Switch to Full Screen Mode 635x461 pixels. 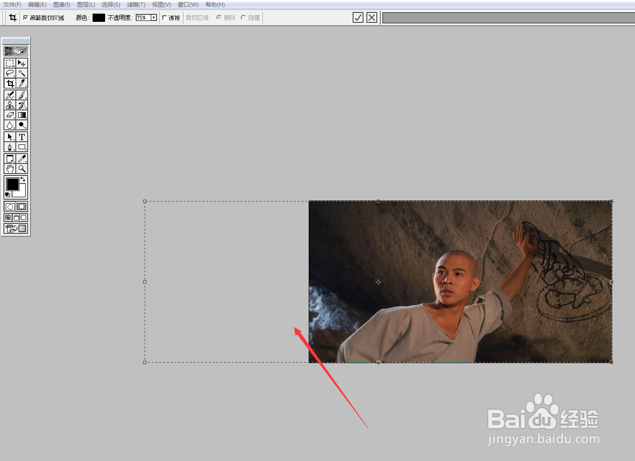24,218
